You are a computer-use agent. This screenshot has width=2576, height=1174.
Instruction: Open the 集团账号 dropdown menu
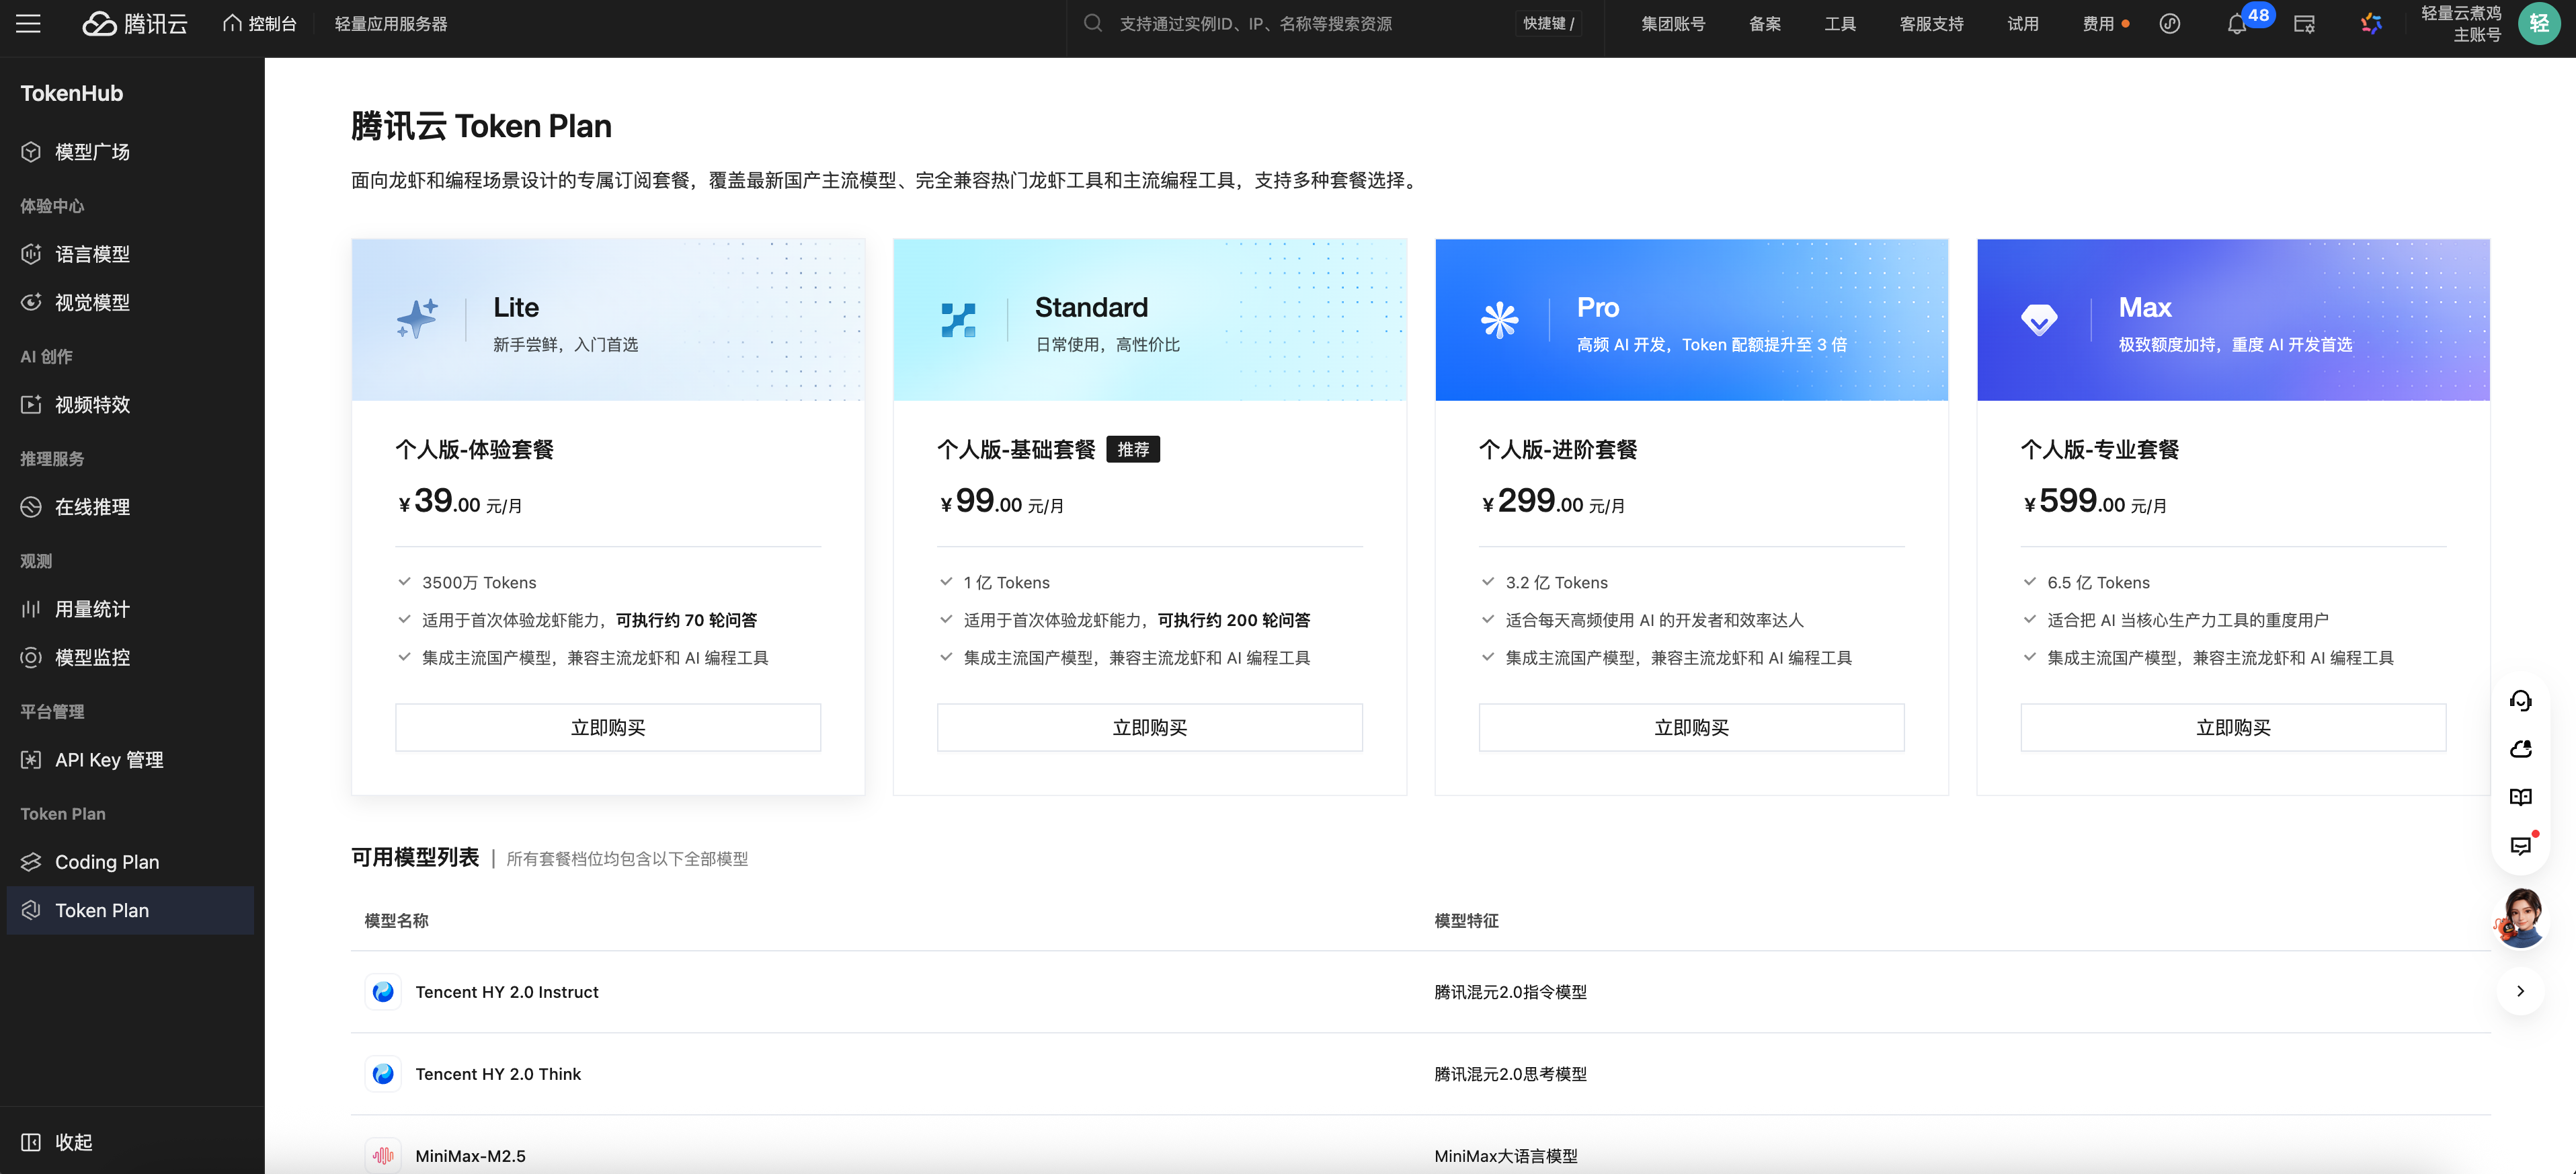(x=1672, y=23)
